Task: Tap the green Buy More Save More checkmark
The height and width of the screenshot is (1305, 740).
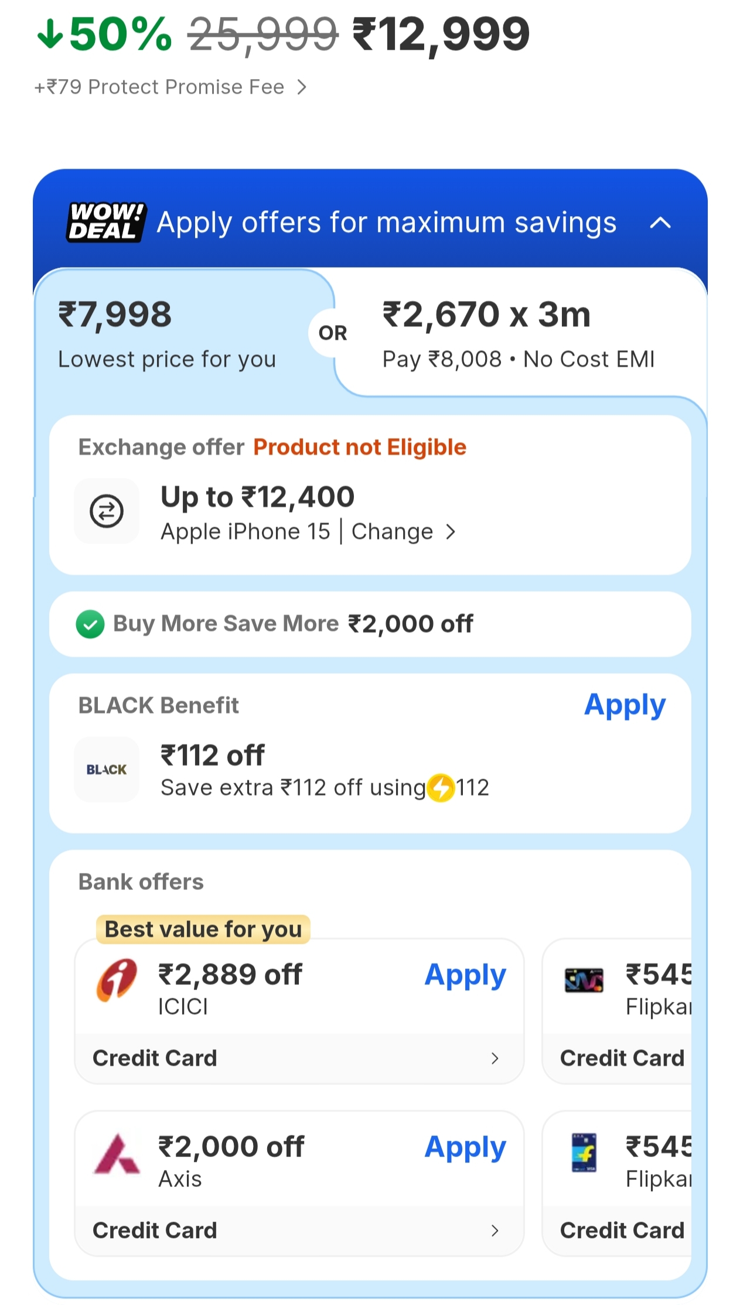Action: point(90,624)
